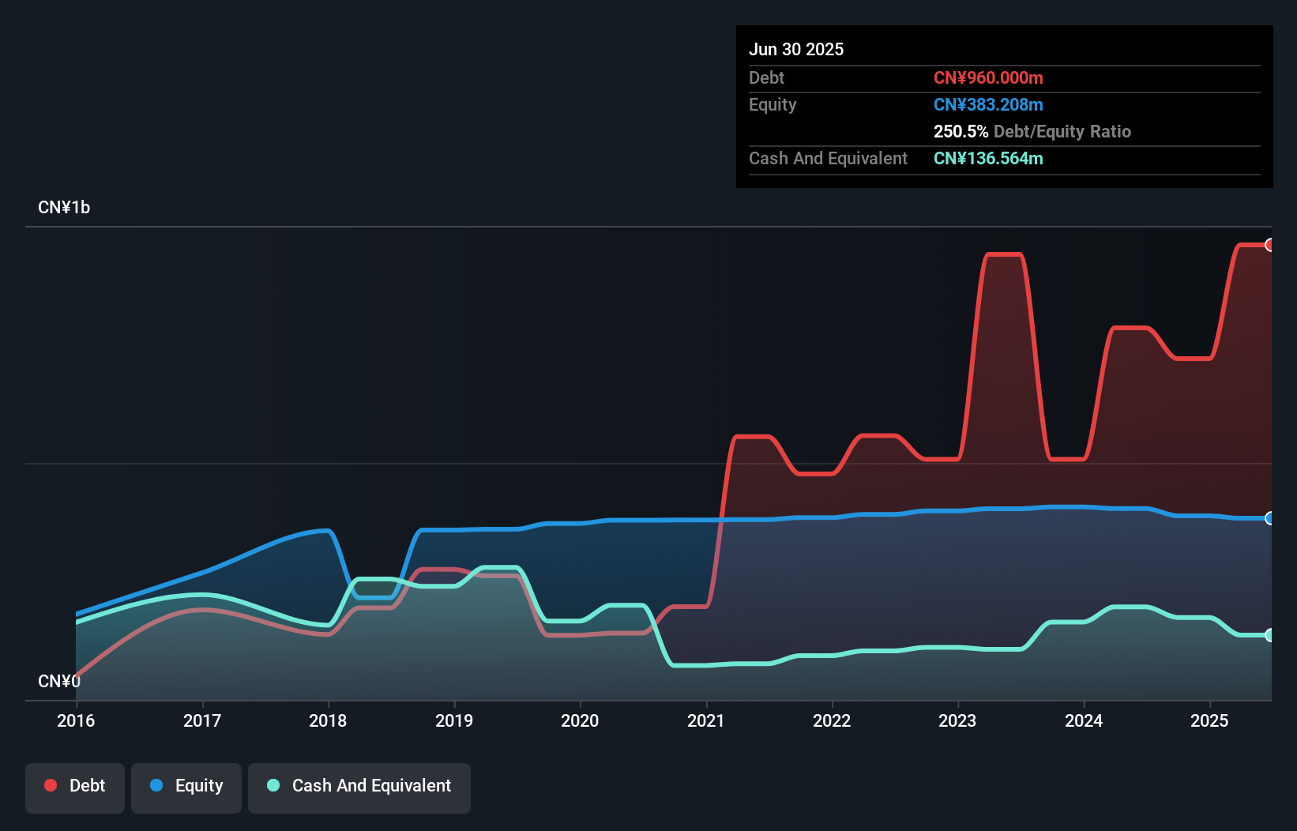Click the CN¥1b y-axis label
The height and width of the screenshot is (831, 1297).
point(64,208)
